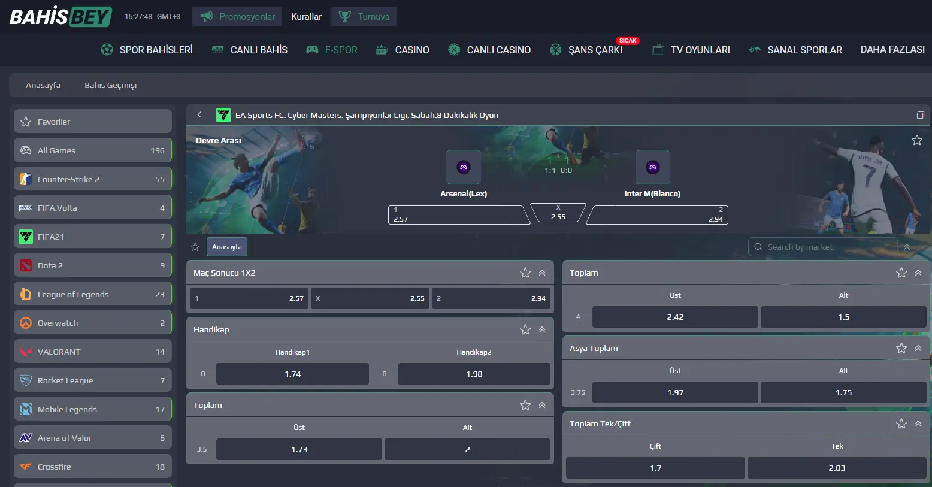932x487 pixels.
Task: Select Dota 2 game category
Action: tap(93, 265)
